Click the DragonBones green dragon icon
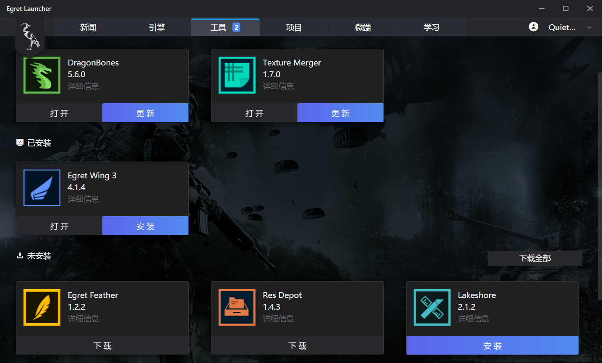This screenshot has width=602, height=363. coord(42,75)
